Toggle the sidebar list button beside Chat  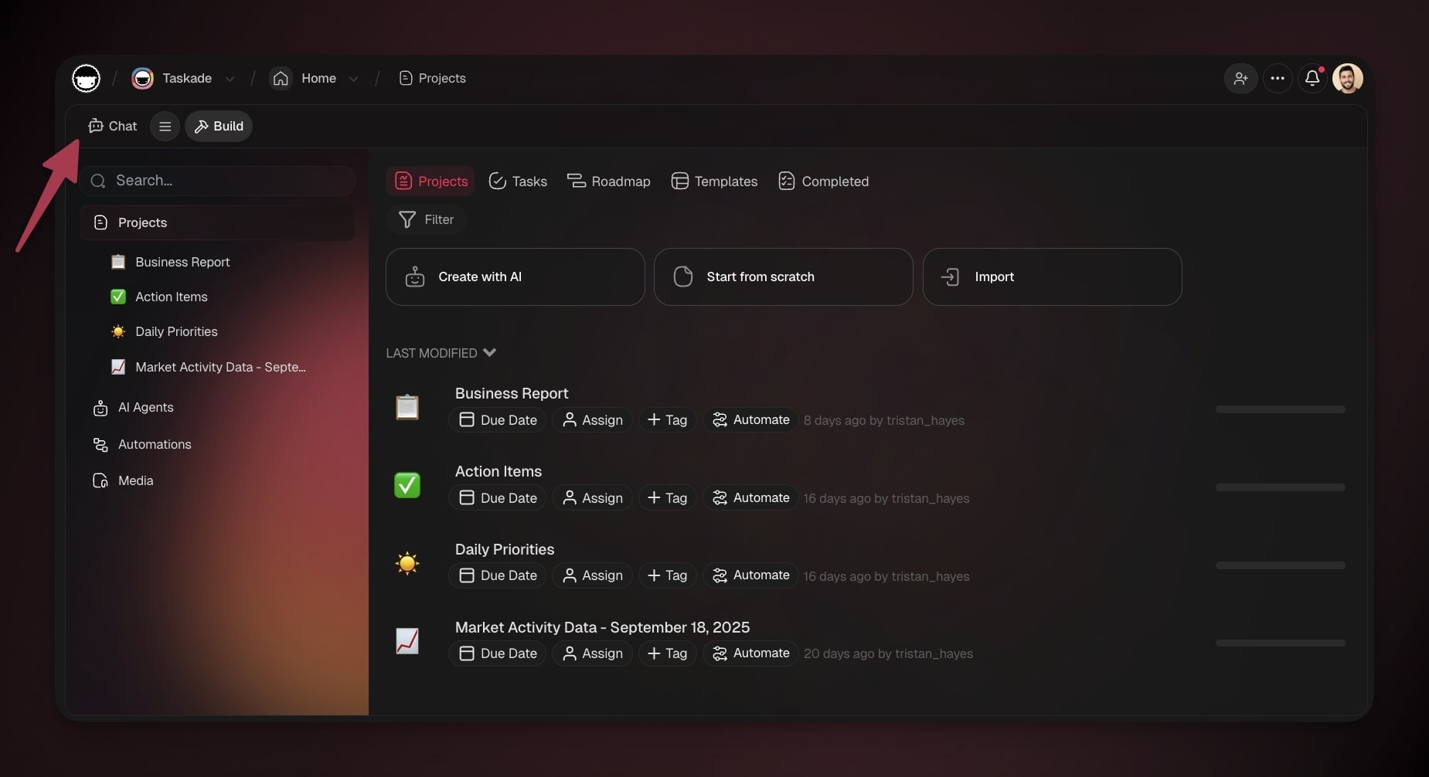click(165, 126)
